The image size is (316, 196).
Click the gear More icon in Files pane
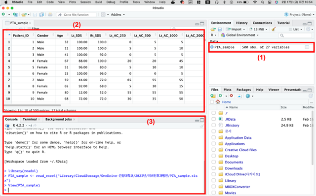(248, 96)
